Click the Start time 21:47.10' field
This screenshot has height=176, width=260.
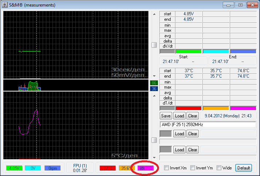point(183,62)
